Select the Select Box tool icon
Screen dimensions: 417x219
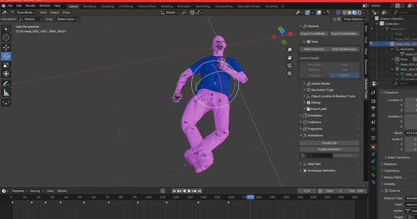click(6, 29)
